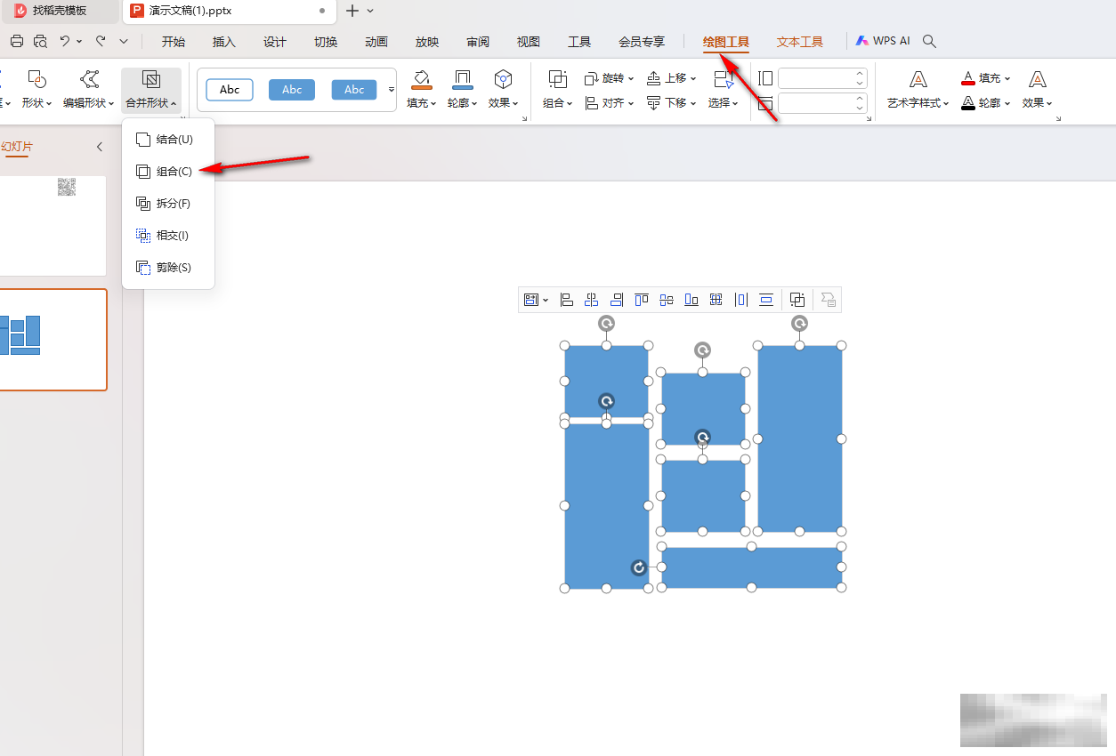Viewport: 1116px width, 756px height.
Task: Choose 组合(C) combine from merge menu
Action: point(168,172)
